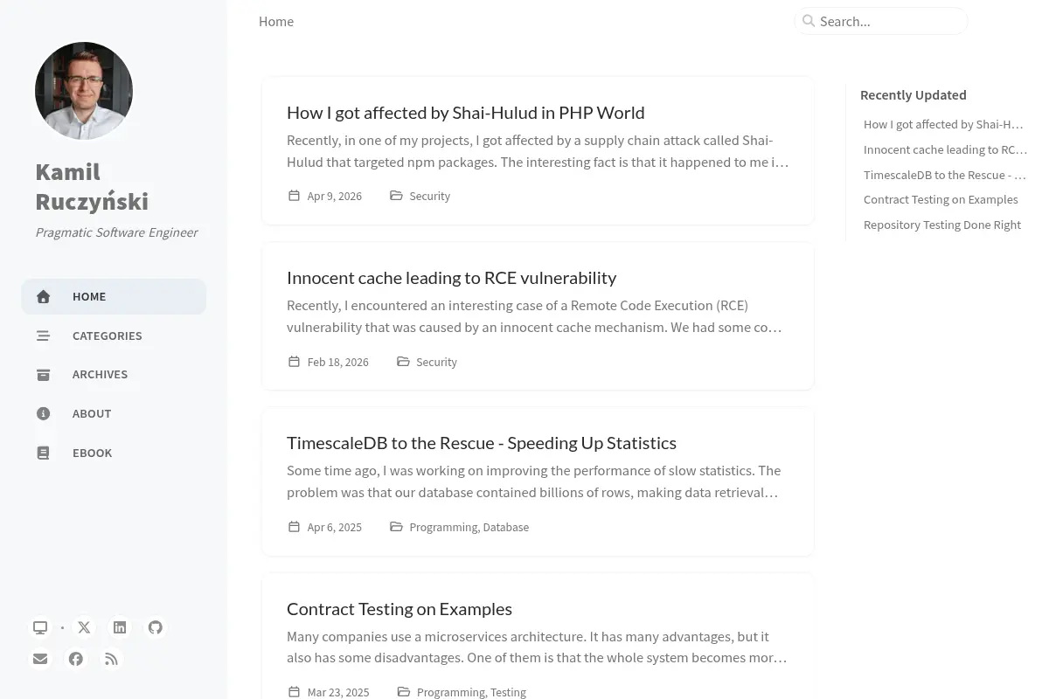Open the Facebook profile icon
The width and height of the screenshot is (1049, 699).
[76, 659]
